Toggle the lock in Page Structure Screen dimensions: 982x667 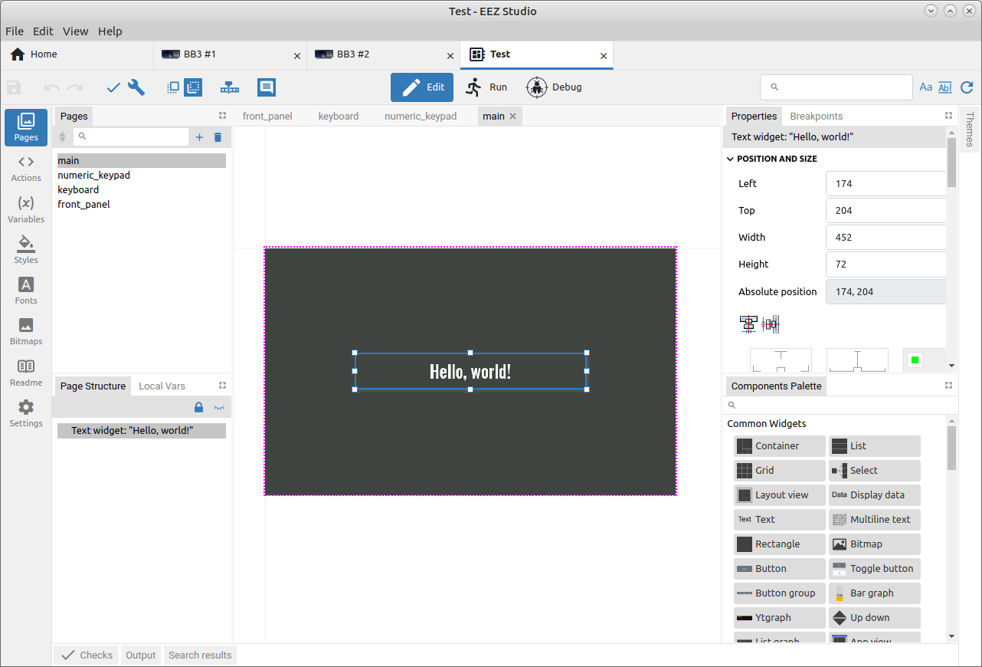tap(198, 407)
